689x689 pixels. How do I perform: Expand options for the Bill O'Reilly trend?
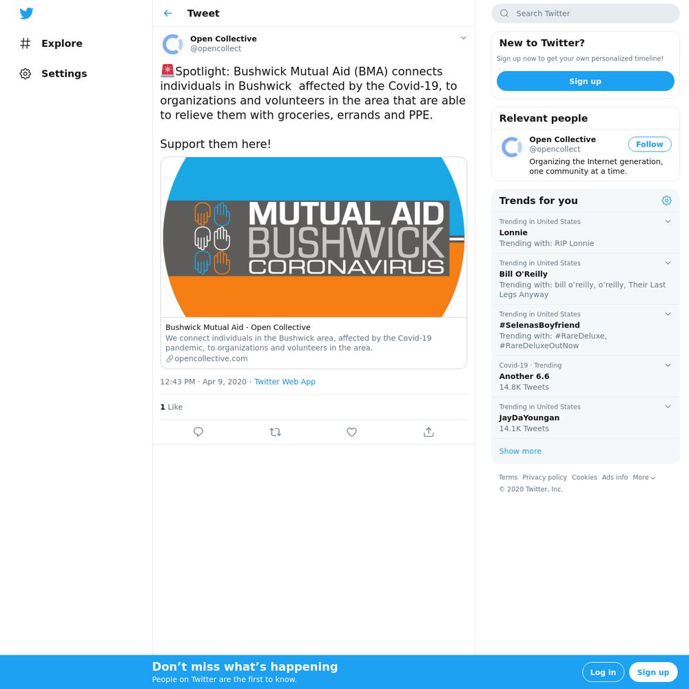pos(668,263)
